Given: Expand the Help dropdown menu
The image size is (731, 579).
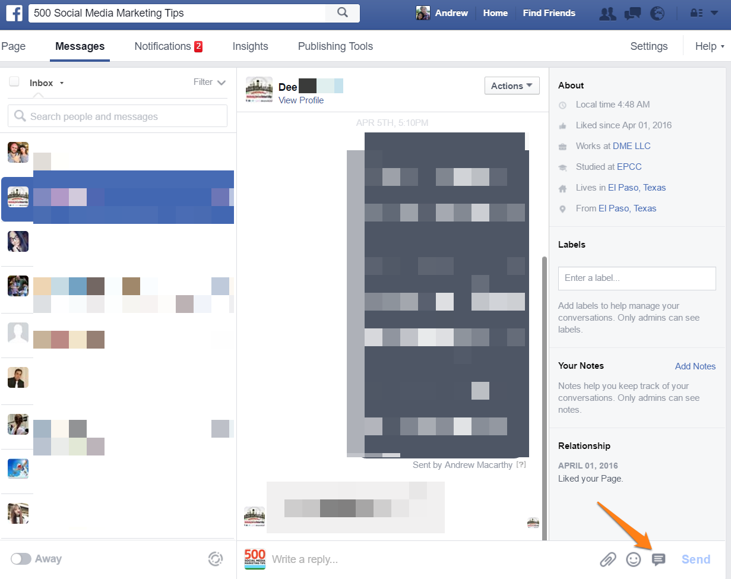Looking at the screenshot, I should [710, 46].
